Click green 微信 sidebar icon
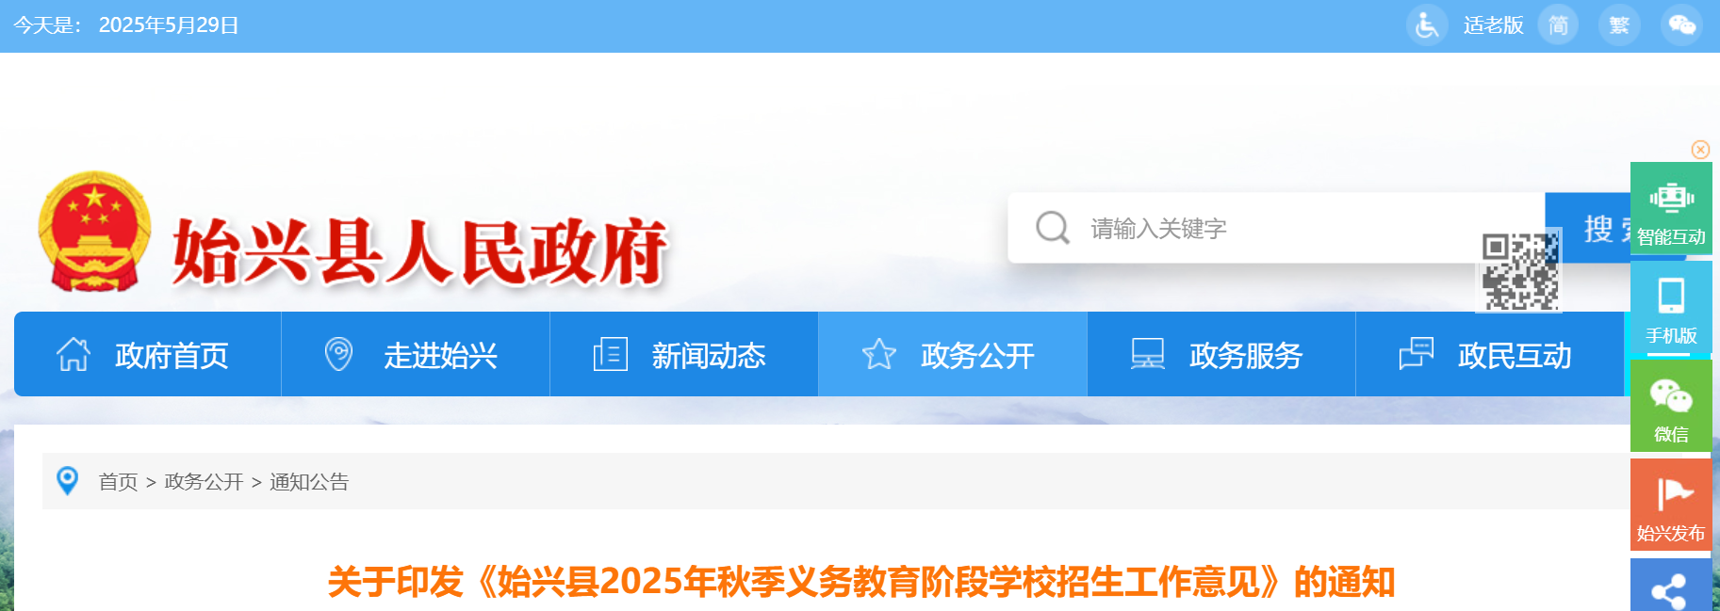This screenshot has width=1720, height=611. point(1671,407)
